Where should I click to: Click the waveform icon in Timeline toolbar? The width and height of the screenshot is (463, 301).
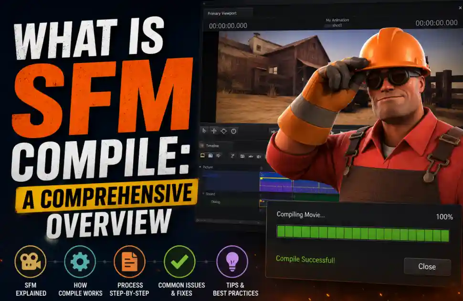(251, 156)
